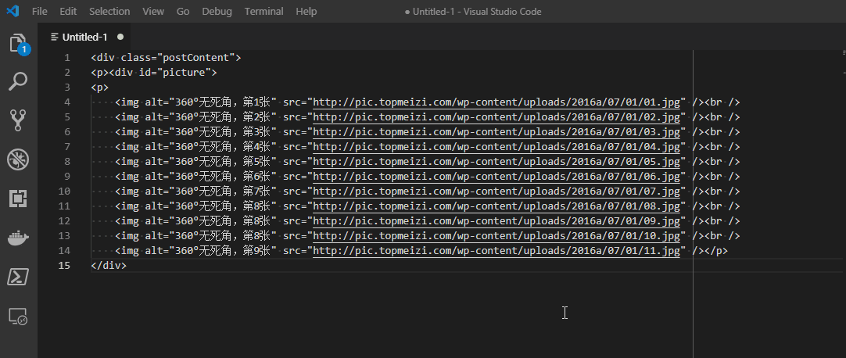This screenshot has width=846, height=358.
Task: Open the Search view icon
Action: coord(18,81)
